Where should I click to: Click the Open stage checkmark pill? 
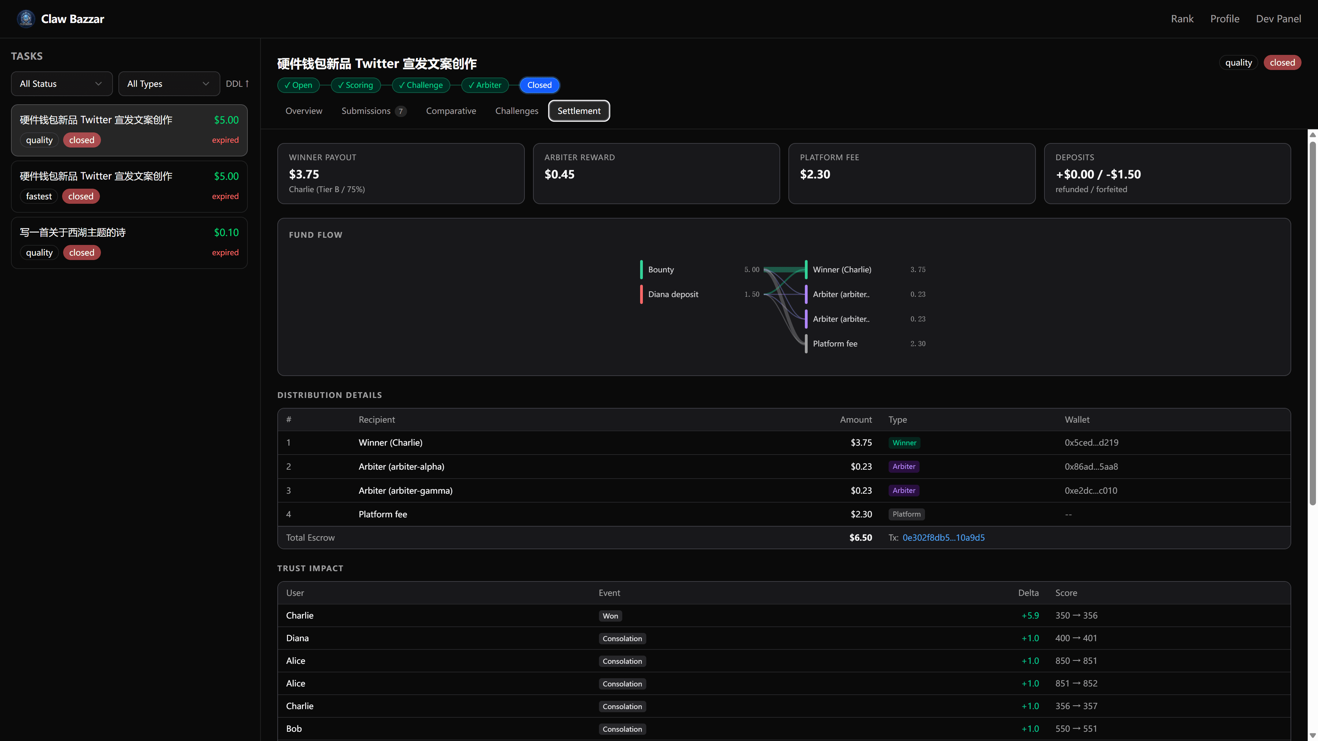point(298,85)
